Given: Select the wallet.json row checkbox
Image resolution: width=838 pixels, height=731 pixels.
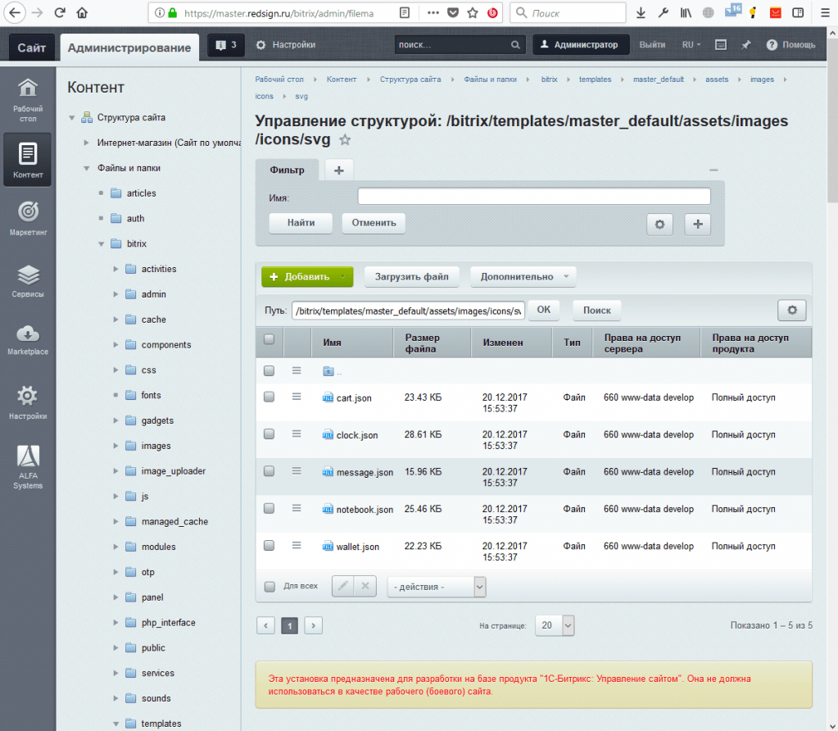Looking at the screenshot, I should click(269, 545).
